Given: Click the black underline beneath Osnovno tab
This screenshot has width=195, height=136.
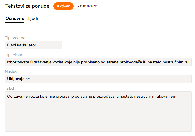Looking at the screenshot, I should point(15,22).
